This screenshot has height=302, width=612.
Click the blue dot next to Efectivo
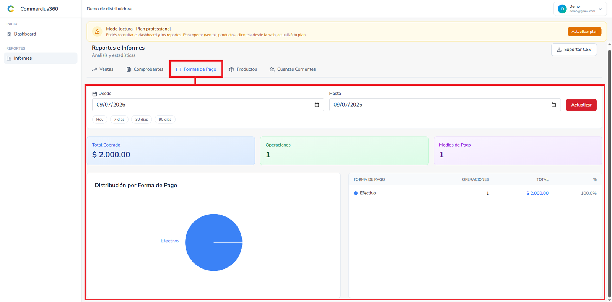[356, 193]
